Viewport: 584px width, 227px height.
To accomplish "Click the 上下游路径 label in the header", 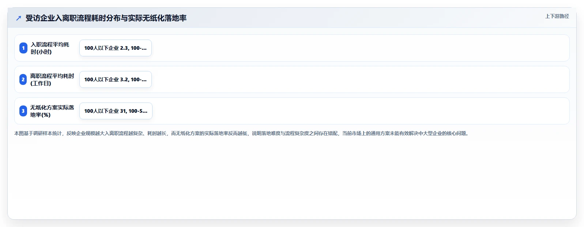I will 557,16.
